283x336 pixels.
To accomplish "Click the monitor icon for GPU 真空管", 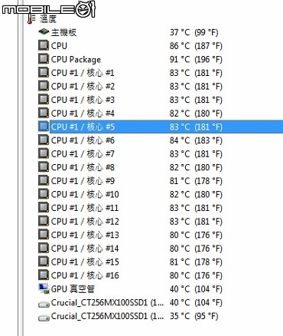I will click(x=44, y=288).
